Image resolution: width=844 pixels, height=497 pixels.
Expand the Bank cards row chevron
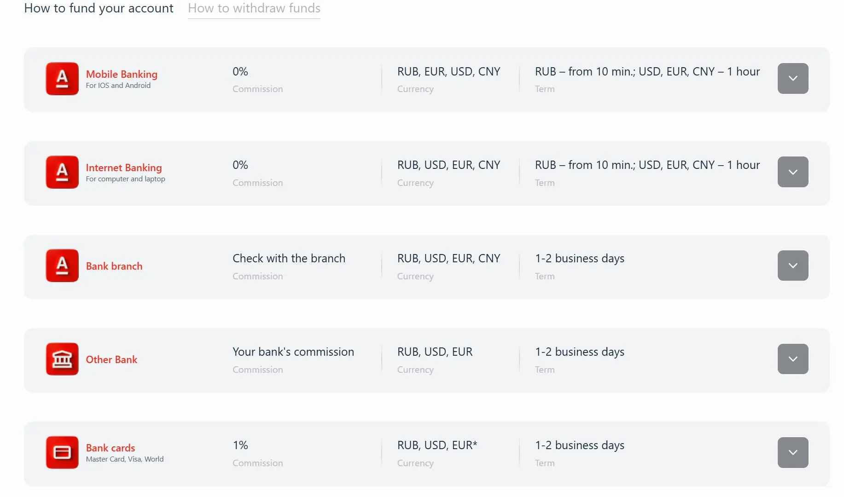(793, 452)
